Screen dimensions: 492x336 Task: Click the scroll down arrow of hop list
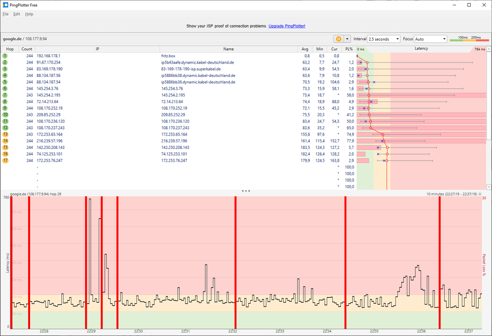489,187
